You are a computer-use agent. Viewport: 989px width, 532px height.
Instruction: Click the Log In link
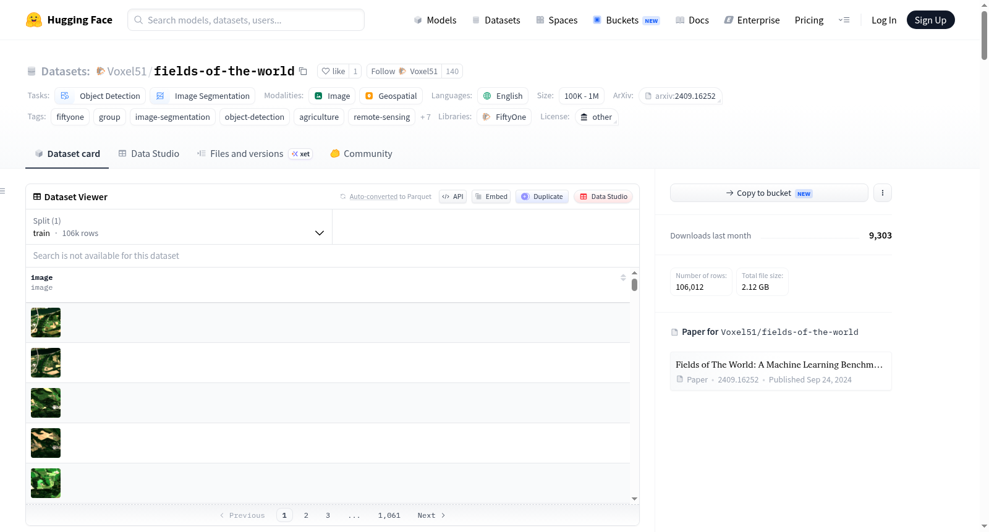click(884, 20)
